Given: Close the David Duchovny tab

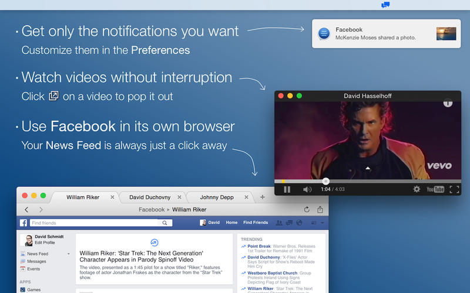Looking at the screenshot, I should point(179,197).
